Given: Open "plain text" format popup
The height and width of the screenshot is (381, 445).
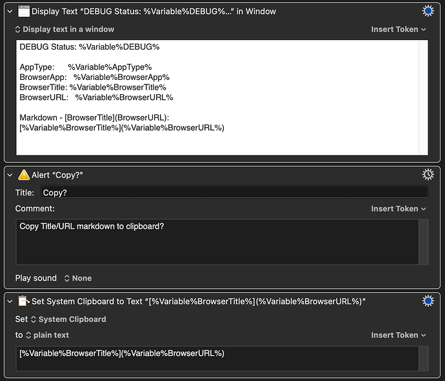Looking at the screenshot, I should coord(47,335).
